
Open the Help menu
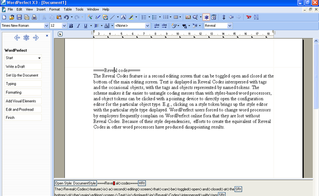106,9
